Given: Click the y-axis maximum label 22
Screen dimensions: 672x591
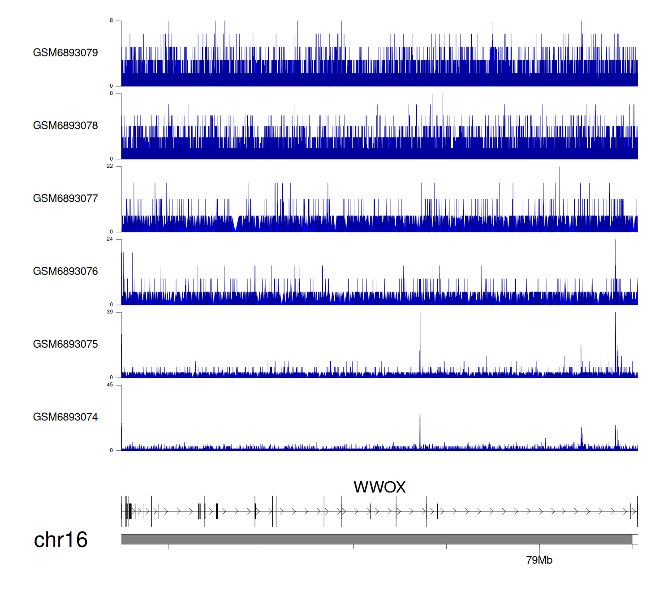Looking at the screenshot, I should pos(110,166).
